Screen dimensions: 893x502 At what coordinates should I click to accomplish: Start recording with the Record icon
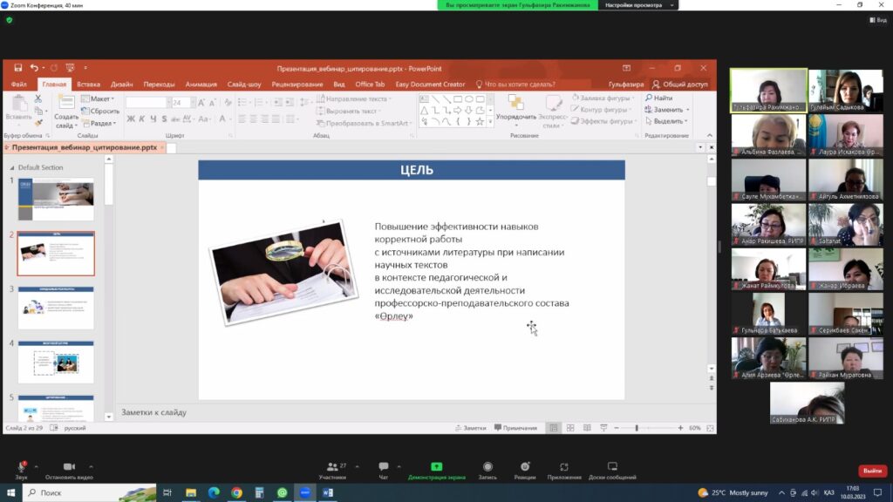point(487,467)
